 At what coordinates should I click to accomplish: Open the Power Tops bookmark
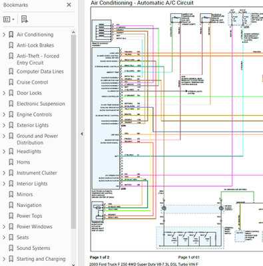point(29,216)
